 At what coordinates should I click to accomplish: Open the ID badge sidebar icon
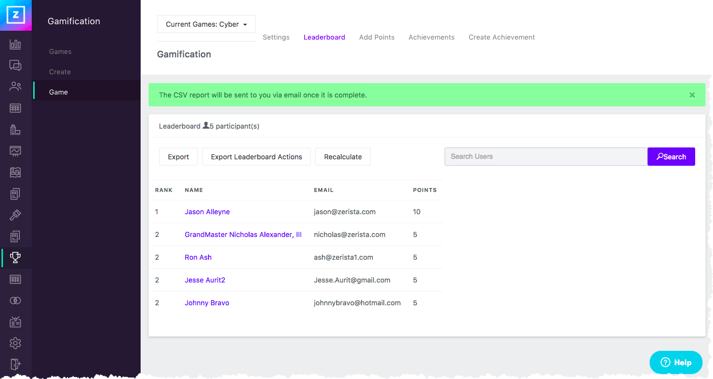(15, 322)
